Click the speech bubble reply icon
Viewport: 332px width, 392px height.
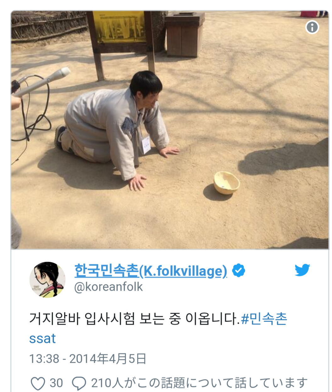point(79,383)
